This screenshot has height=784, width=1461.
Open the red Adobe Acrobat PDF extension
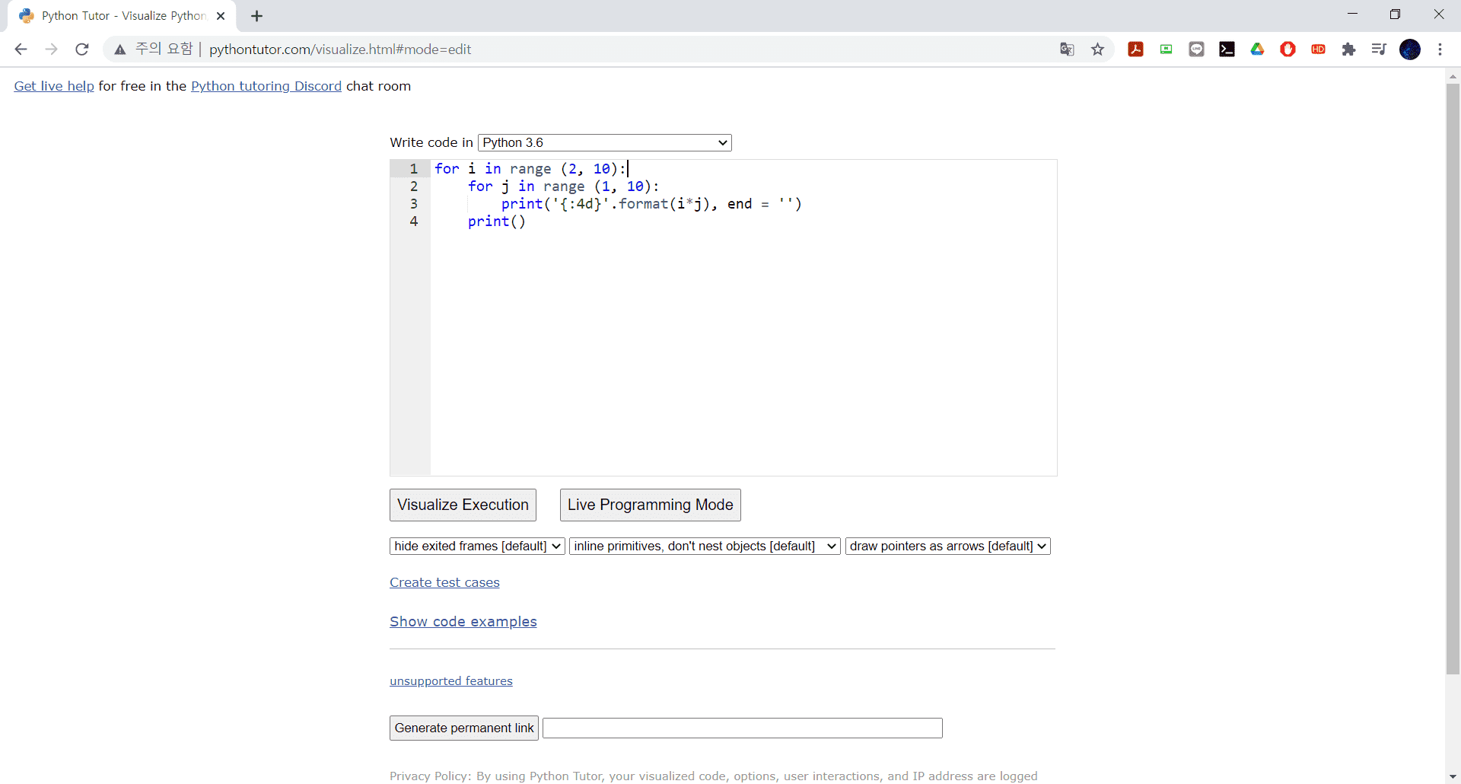tap(1135, 49)
